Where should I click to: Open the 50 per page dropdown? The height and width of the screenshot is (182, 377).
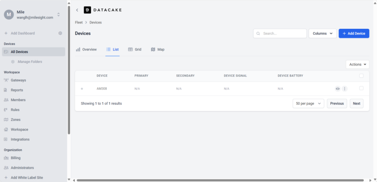click(308, 103)
